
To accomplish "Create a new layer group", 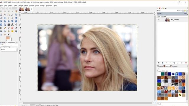I will (163, 63).
